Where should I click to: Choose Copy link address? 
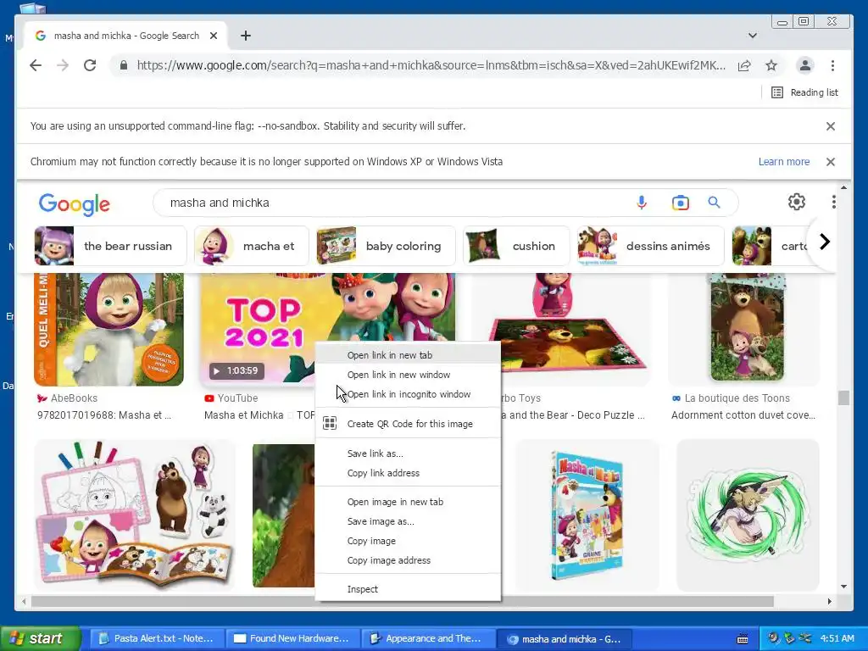click(408, 473)
